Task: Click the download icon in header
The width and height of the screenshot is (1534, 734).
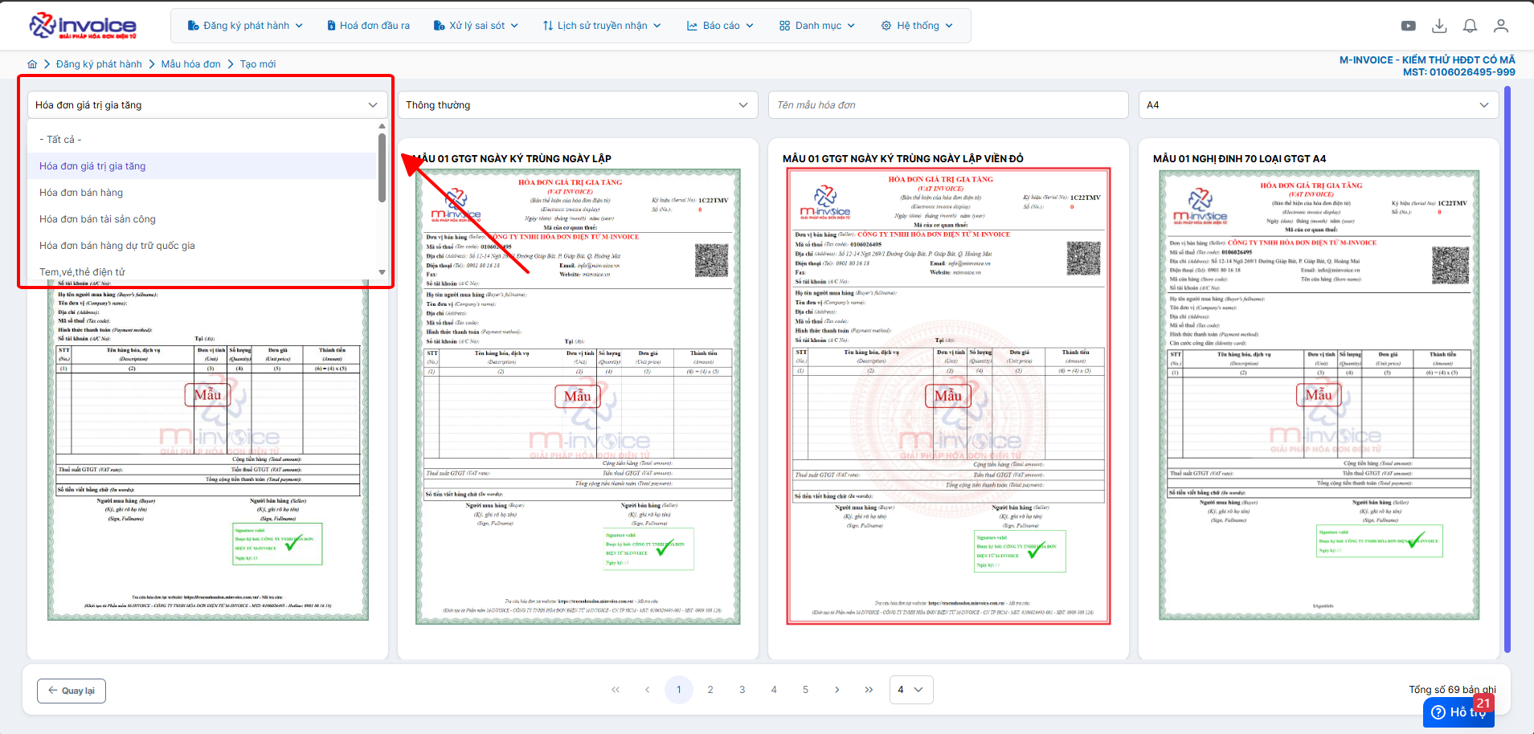Action: (x=1439, y=26)
